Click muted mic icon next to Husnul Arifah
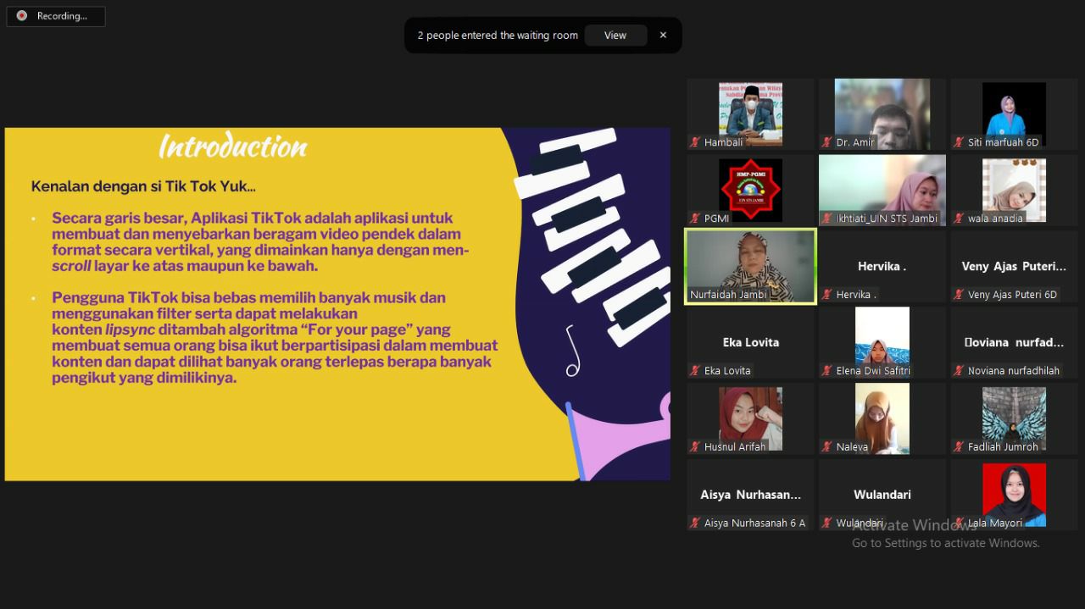The height and width of the screenshot is (609, 1085). [695, 447]
